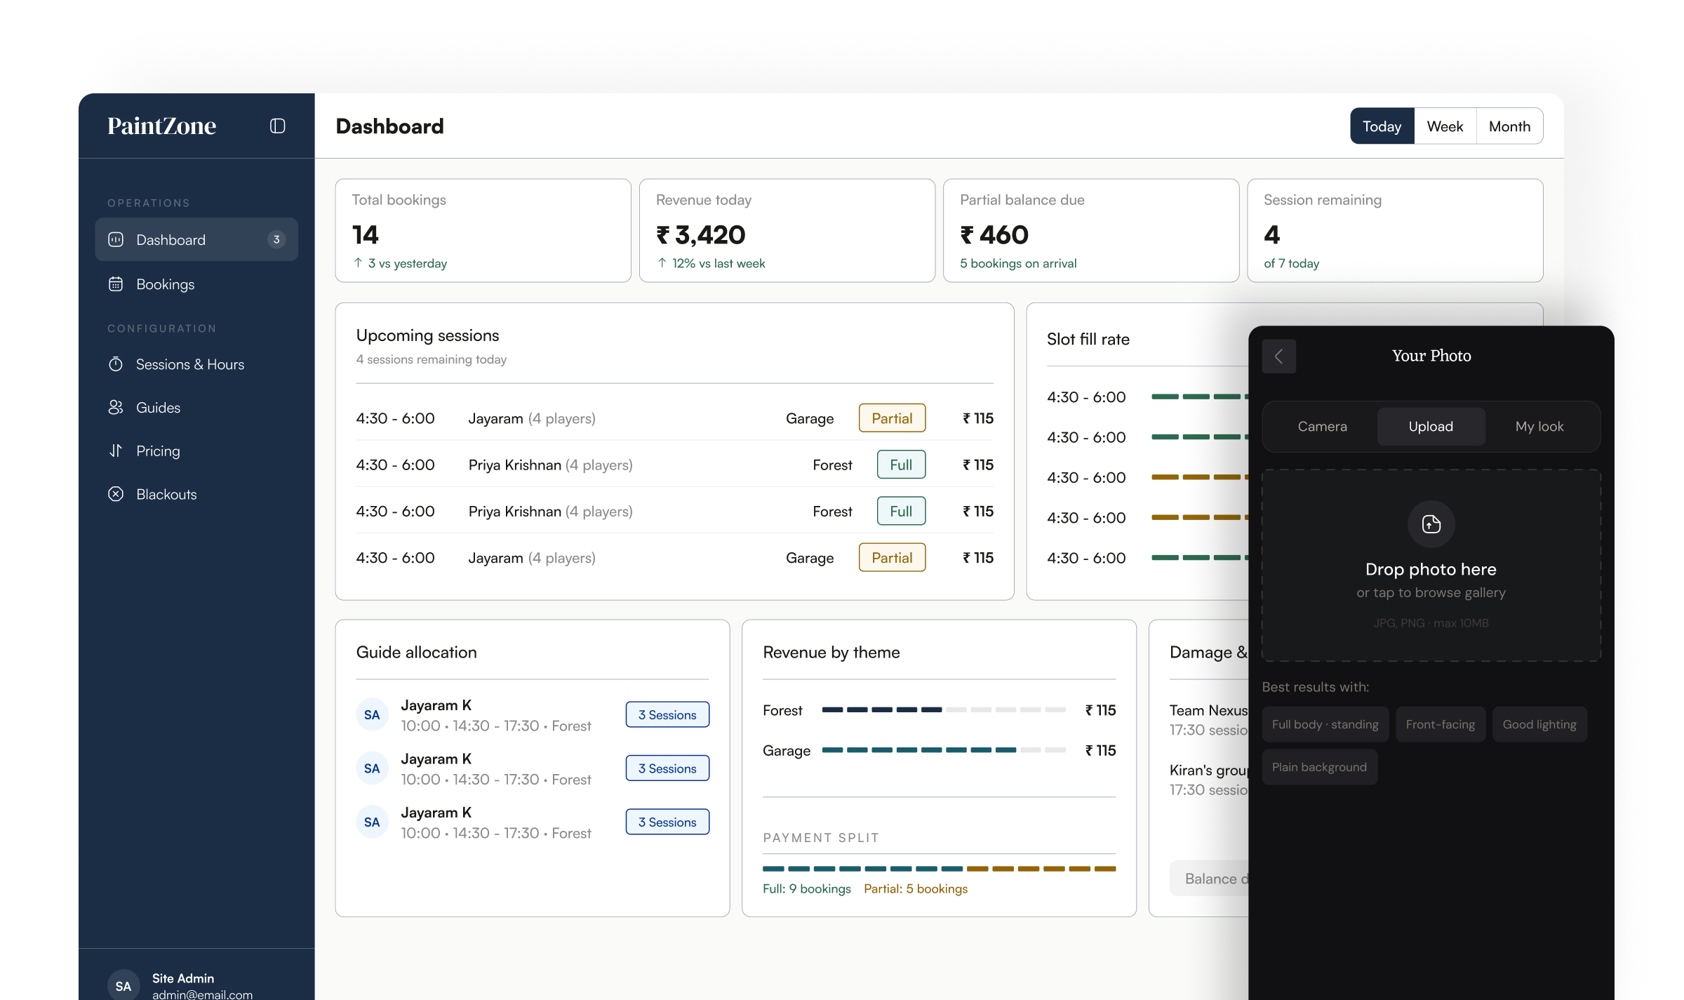This screenshot has width=1684, height=1000.
Task: Click the Dashboard nav icon in the sidebar
Action: (116, 240)
